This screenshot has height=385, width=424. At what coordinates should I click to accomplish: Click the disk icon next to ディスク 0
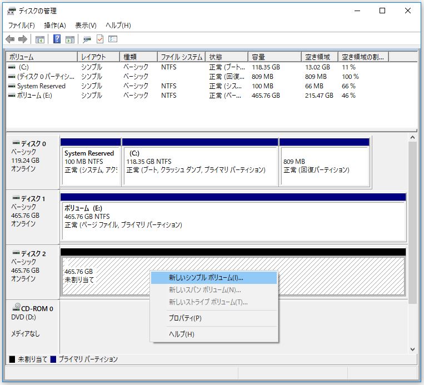(16, 142)
